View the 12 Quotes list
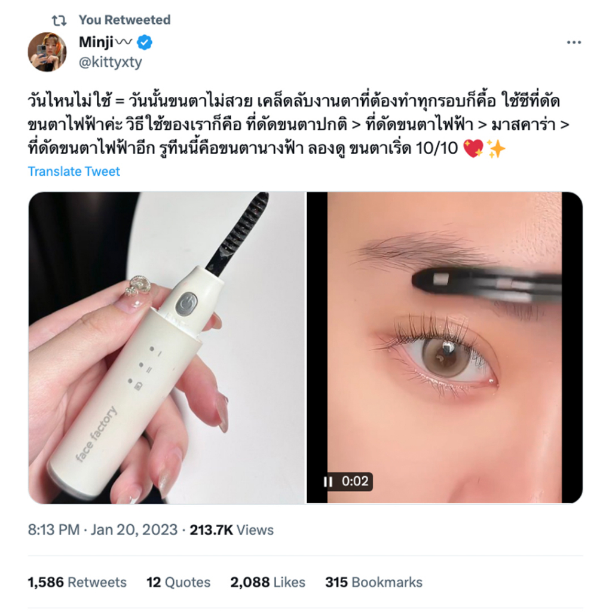This screenshot has height=612, width=612. 178,582
